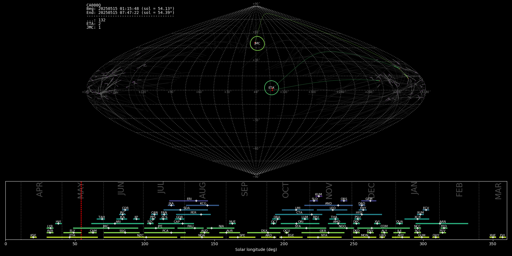The width and height of the screenshot is (512, 256).
Task: Select the 'Beg: 20250515 01:15:48' line
Action: tap(131, 9)
